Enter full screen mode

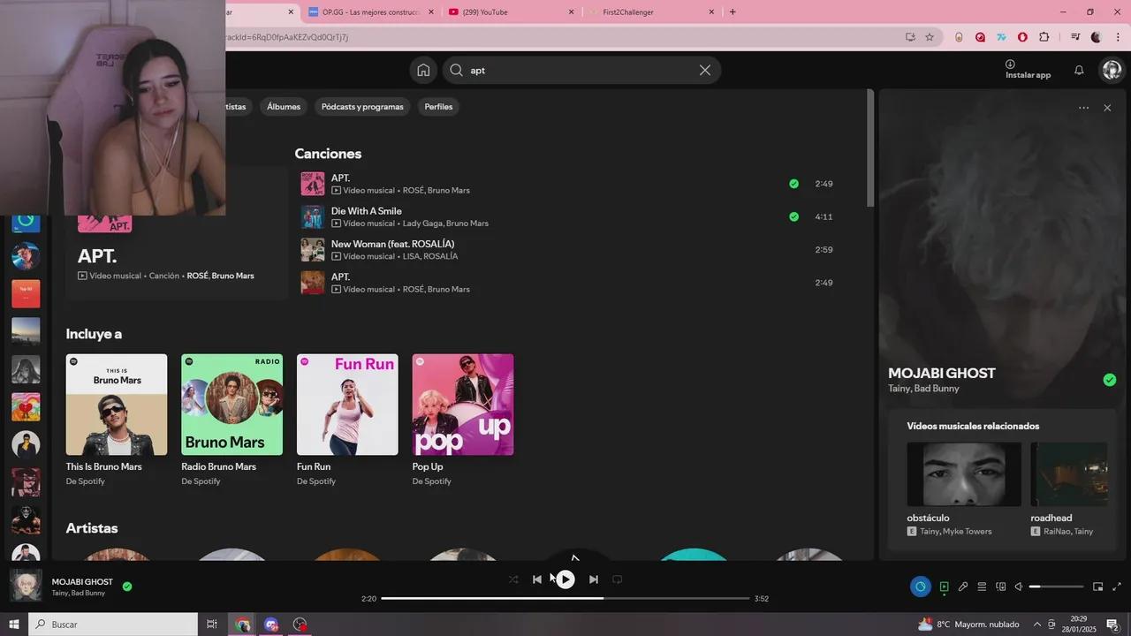1117,587
